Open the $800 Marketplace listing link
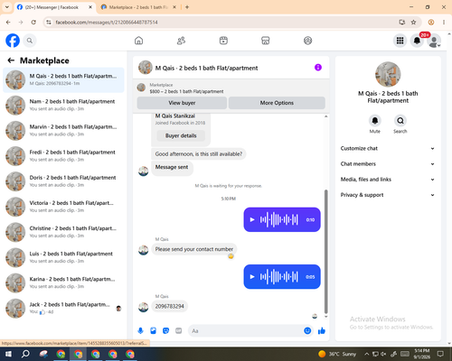 [186, 91]
